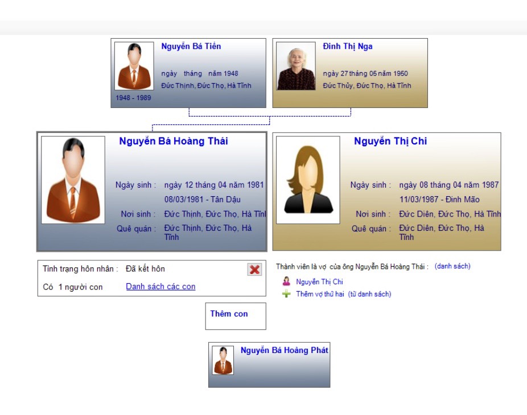Click the red X delete marriage icon
This screenshot has height=415, width=527.
coord(255,269)
